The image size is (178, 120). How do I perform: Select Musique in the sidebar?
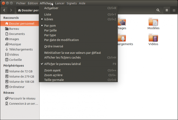pyautogui.click(x=15, y=44)
